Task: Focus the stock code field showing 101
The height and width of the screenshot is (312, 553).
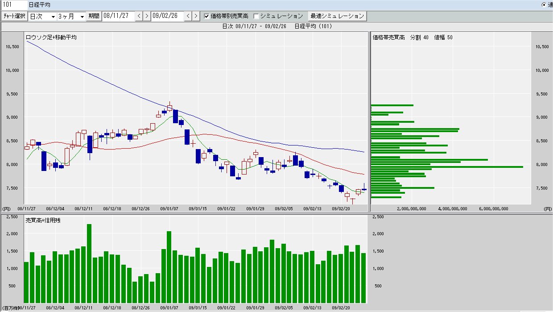Action: [x=13, y=4]
